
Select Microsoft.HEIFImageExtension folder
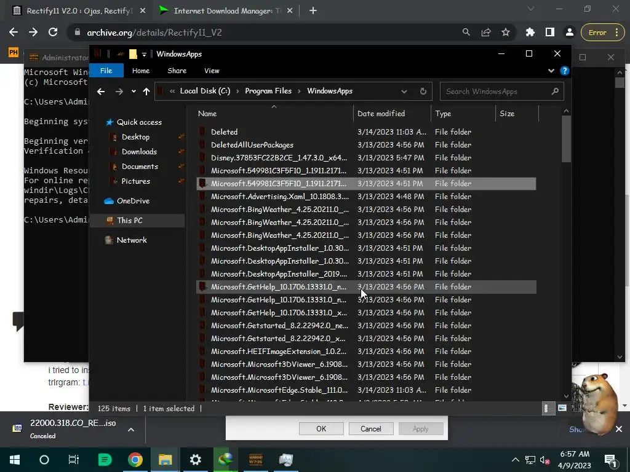click(366, 351)
